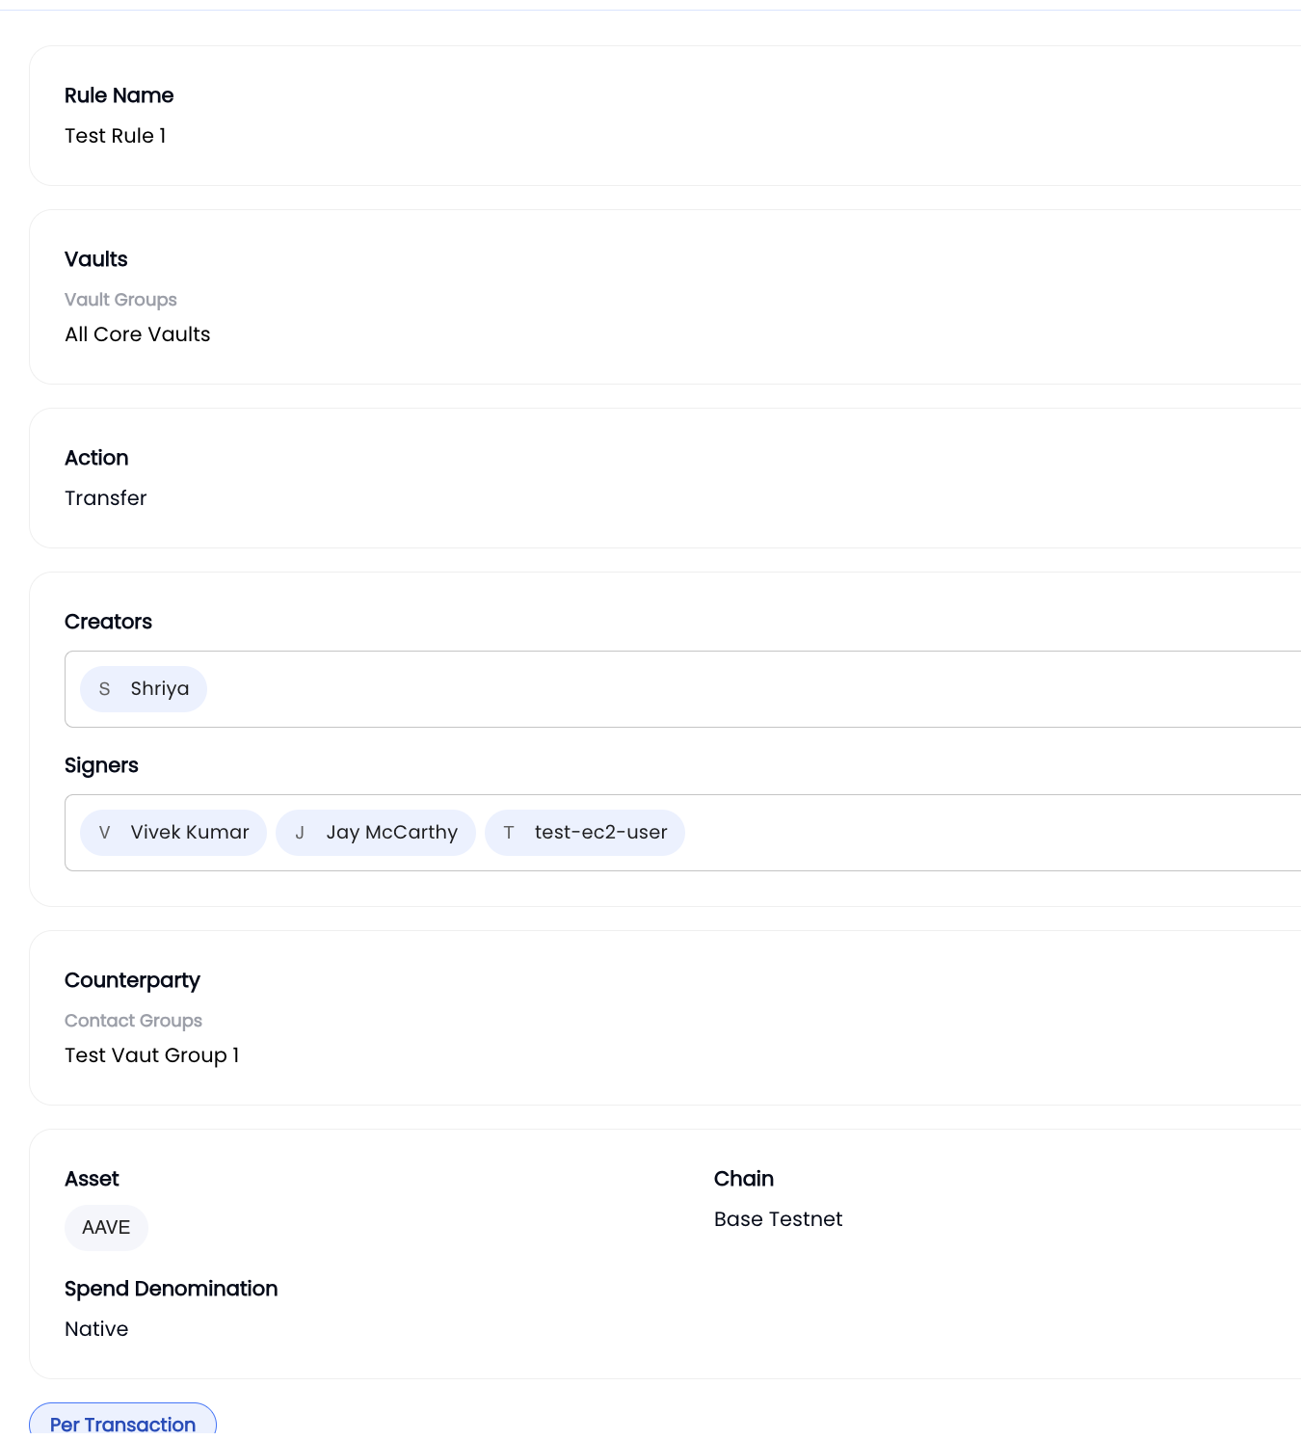This screenshot has height=1440, width=1301.
Task: Click the 'Asset' heading
Action: tap(92, 1179)
